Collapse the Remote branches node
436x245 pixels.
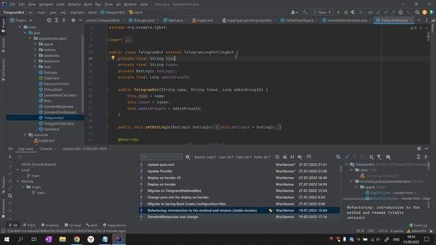pyautogui.click(x=18, y=182)
